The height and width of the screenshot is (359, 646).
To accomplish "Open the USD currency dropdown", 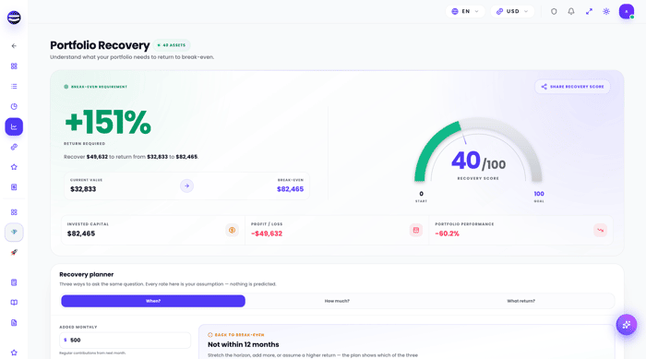I will point(512,12).
